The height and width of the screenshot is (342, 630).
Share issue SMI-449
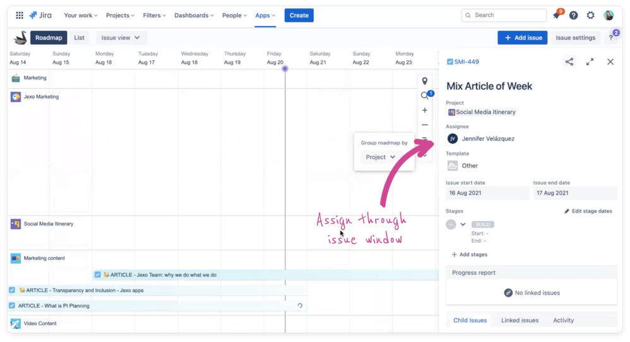click(569, 61)
